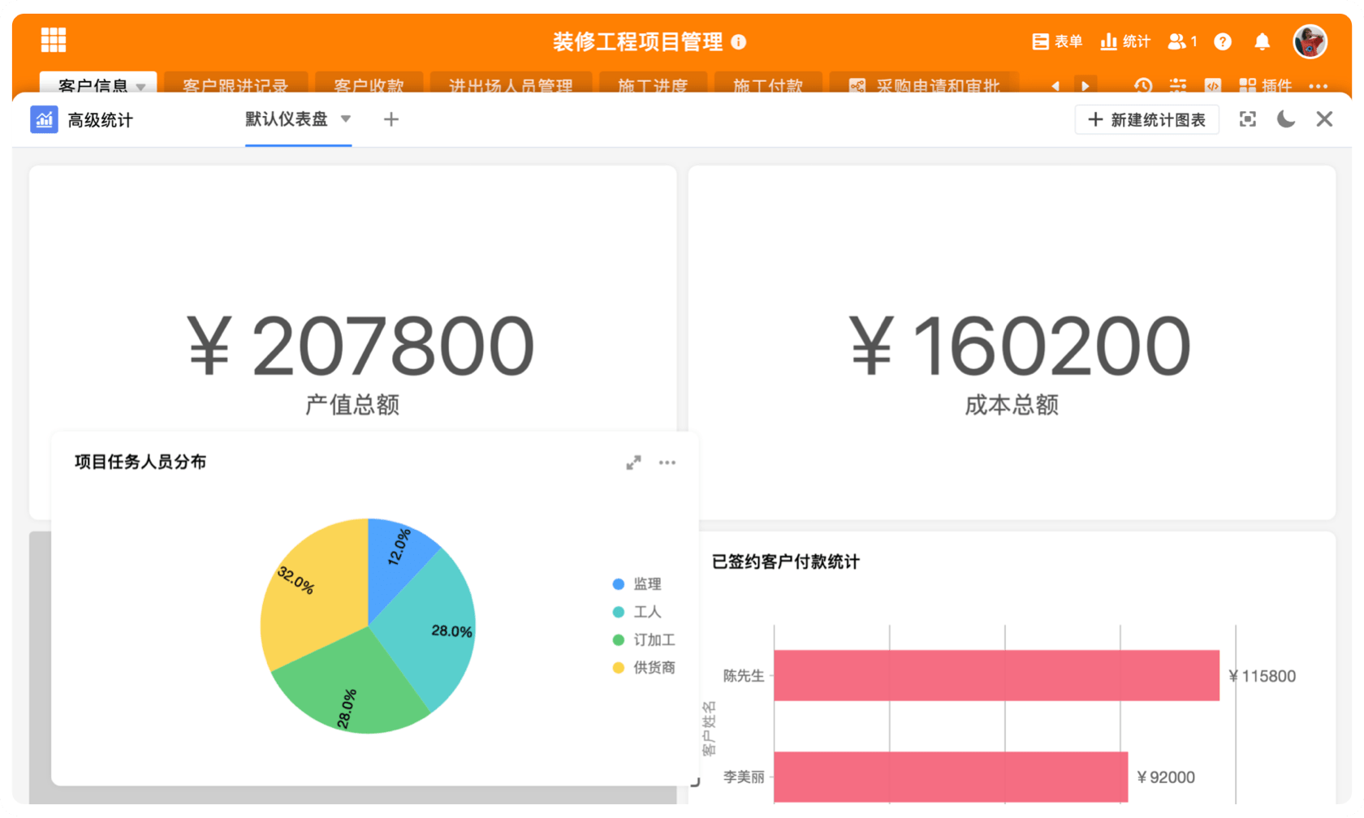1364x818 pixels.
Task: Open the app grid launcher icon
Action: pyautogui.click(x=54, y=40)
